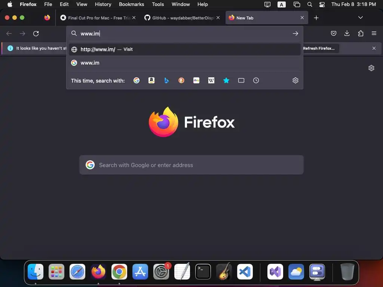Open Spotlight search in menu bar
383x287 pixels.
tap(309, 4)
